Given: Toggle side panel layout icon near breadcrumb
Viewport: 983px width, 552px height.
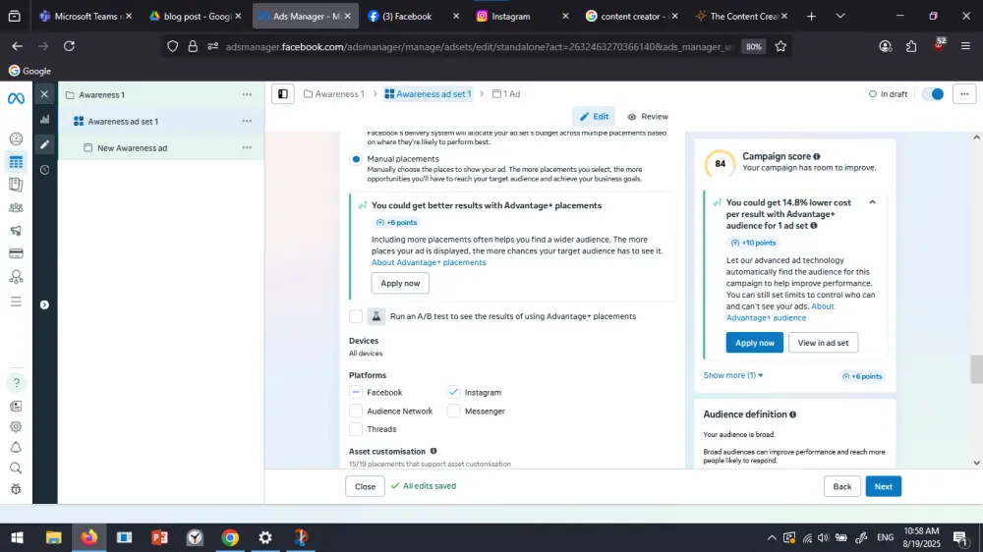Looking at the screenshot, I should click(283, 94).
